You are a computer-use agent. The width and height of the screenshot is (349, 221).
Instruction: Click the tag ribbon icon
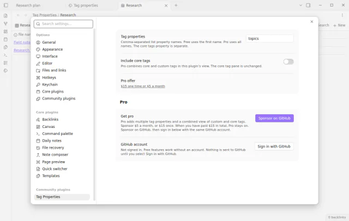(x=5, y=71)
